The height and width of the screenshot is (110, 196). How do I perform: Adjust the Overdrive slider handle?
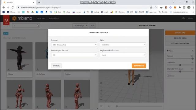pyautogui.click(x=180, y=65)
